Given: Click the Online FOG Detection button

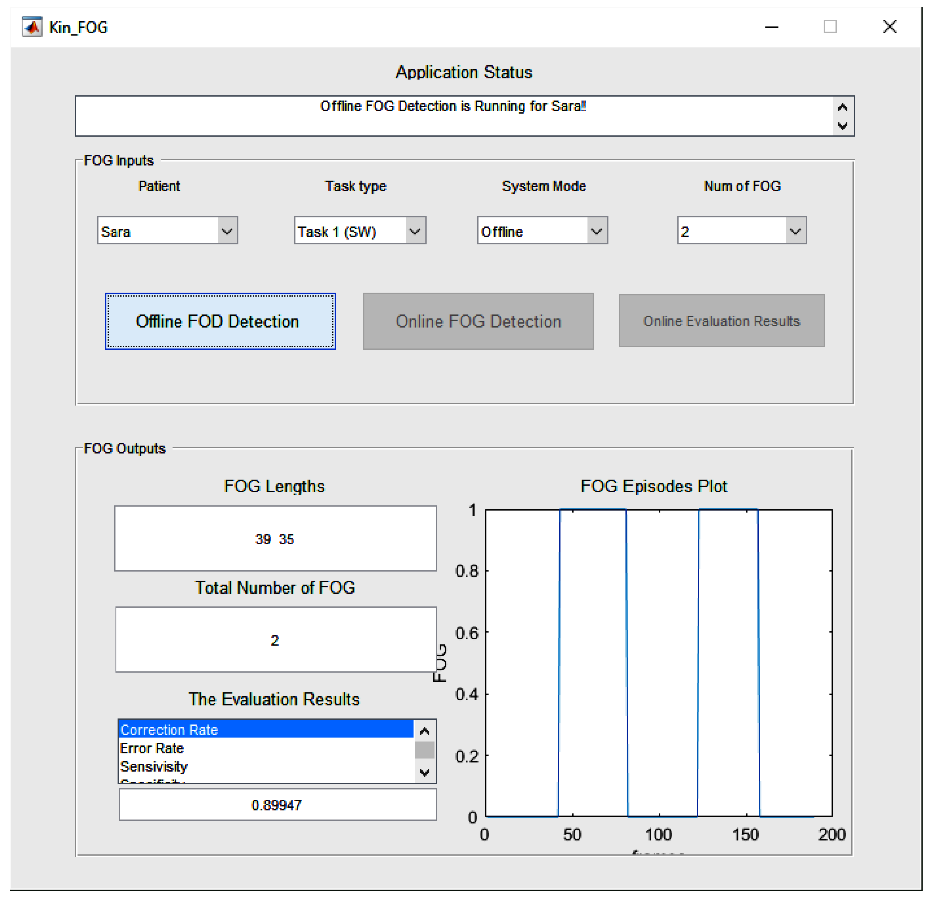Looking at the screenshot, I should (x=478, y=321).
